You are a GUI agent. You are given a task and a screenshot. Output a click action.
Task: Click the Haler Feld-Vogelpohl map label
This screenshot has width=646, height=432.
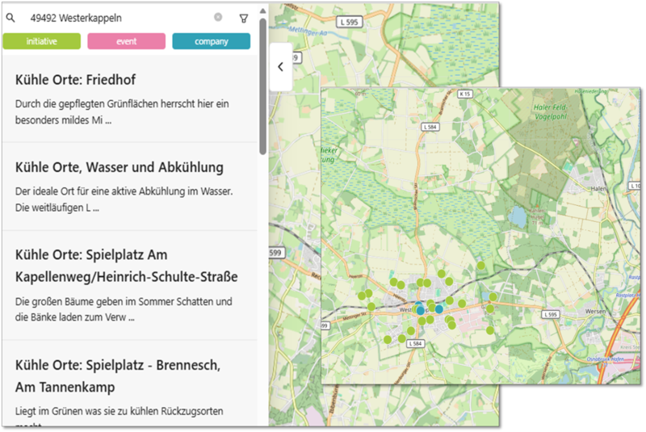[551, 112]
